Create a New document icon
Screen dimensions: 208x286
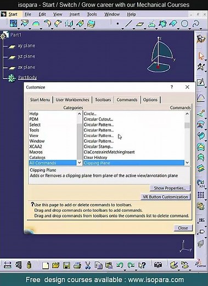click(x=46, y=265)
